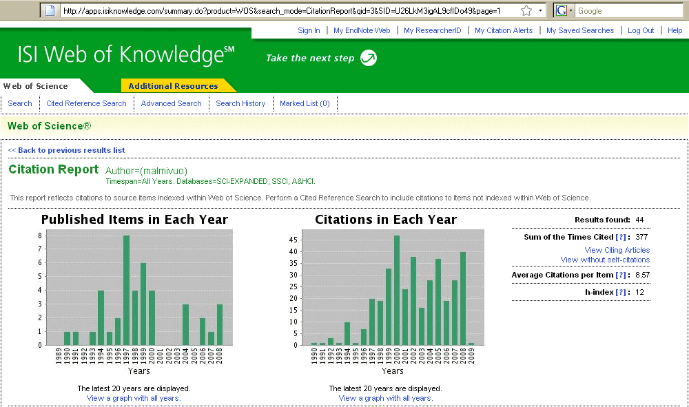Click the 1997 bar in Published Items chart
Viewport: 689px width, 407px height.
pyautogui.click(x=127, y=290)
